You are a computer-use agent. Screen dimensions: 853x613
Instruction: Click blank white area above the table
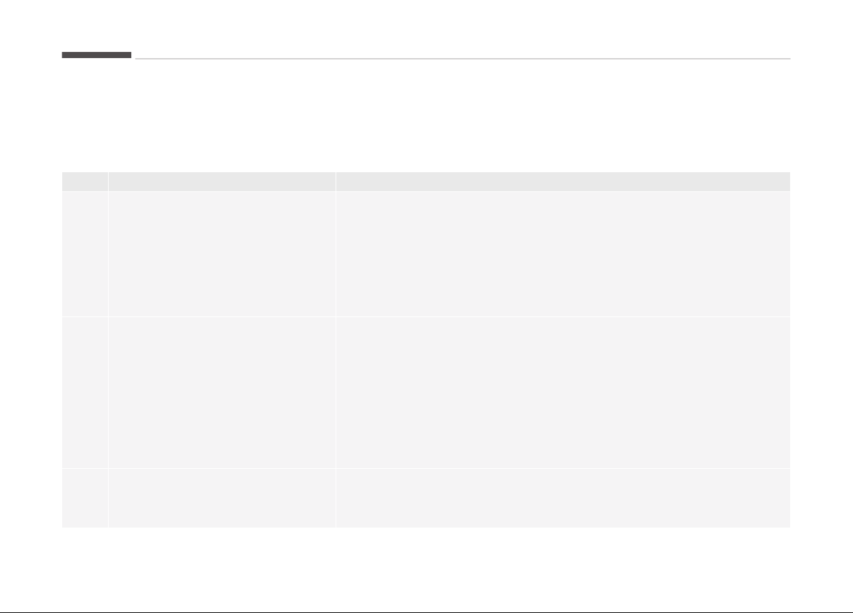[x=426, y=116]
